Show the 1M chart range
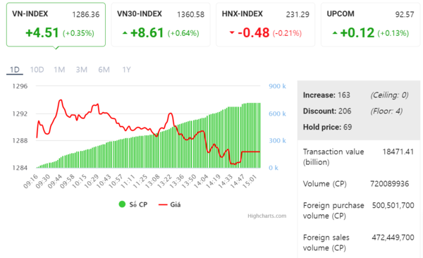The width and height of the screenshot is (423, 258). 59,70
